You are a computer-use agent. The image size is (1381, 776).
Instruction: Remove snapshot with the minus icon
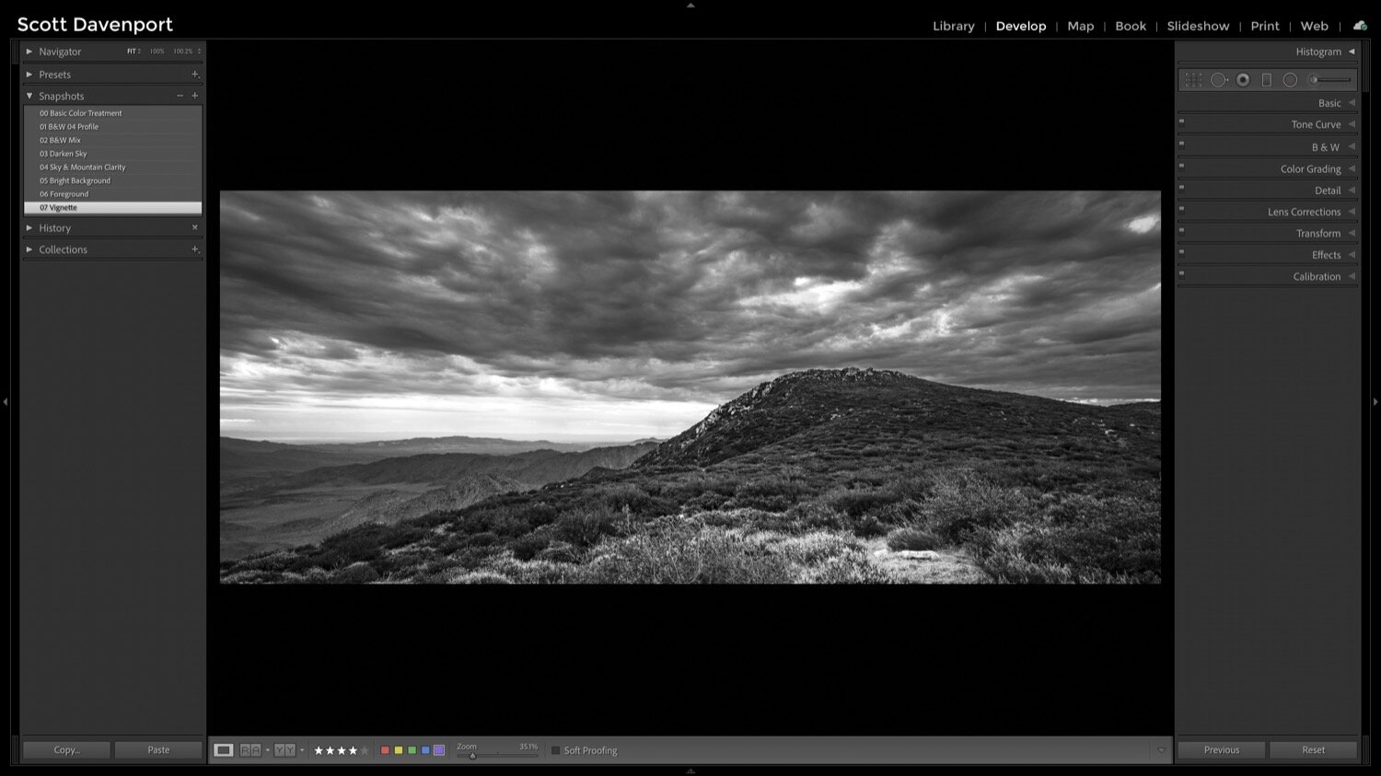[180, 96]
